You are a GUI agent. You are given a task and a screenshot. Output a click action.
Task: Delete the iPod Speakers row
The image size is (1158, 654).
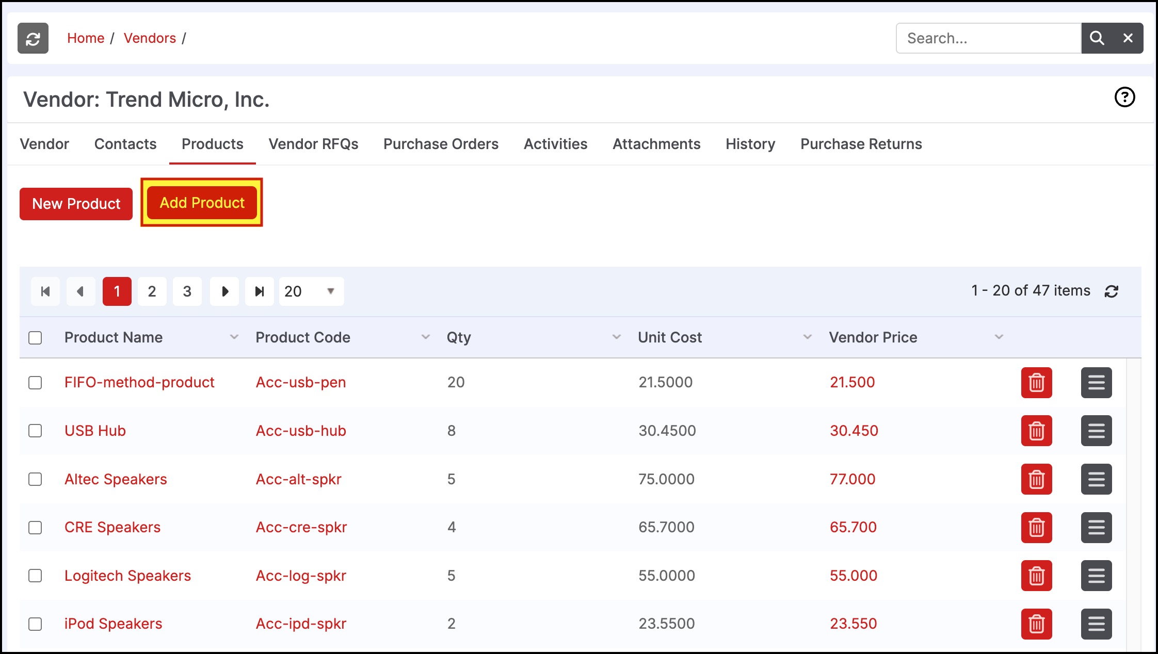click(1037, 624)
